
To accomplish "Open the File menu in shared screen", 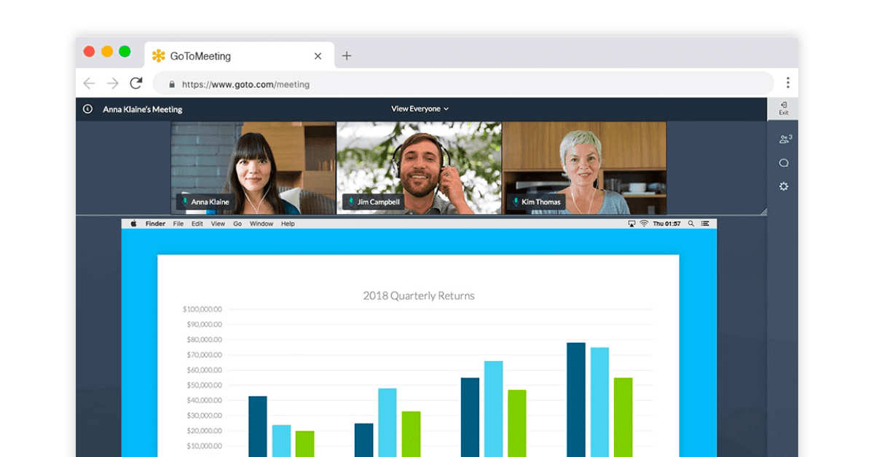I will click(178, 224).
